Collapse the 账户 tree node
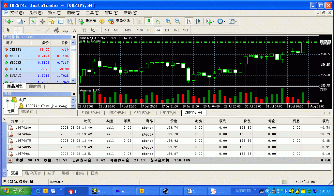Screen dimensions: 334x196 pos(8,100)
